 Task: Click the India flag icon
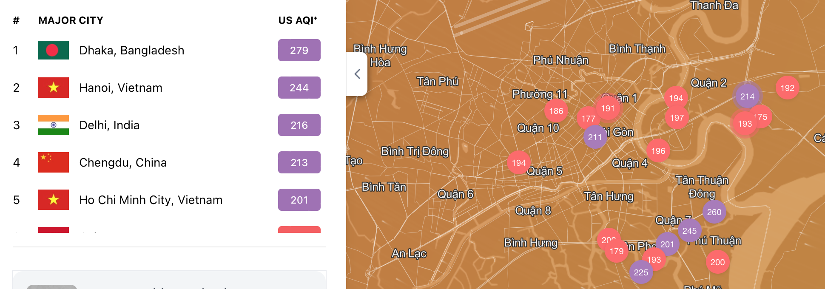pyautogui.click(x=54, y=125)
